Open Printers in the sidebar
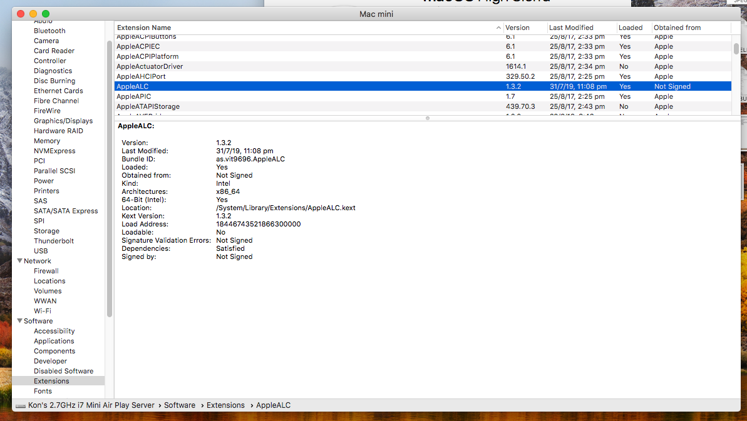 coord(46,190)
